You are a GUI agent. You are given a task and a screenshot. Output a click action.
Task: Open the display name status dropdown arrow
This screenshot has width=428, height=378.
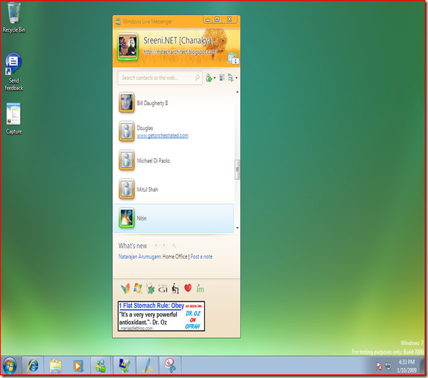pos(223,41)
